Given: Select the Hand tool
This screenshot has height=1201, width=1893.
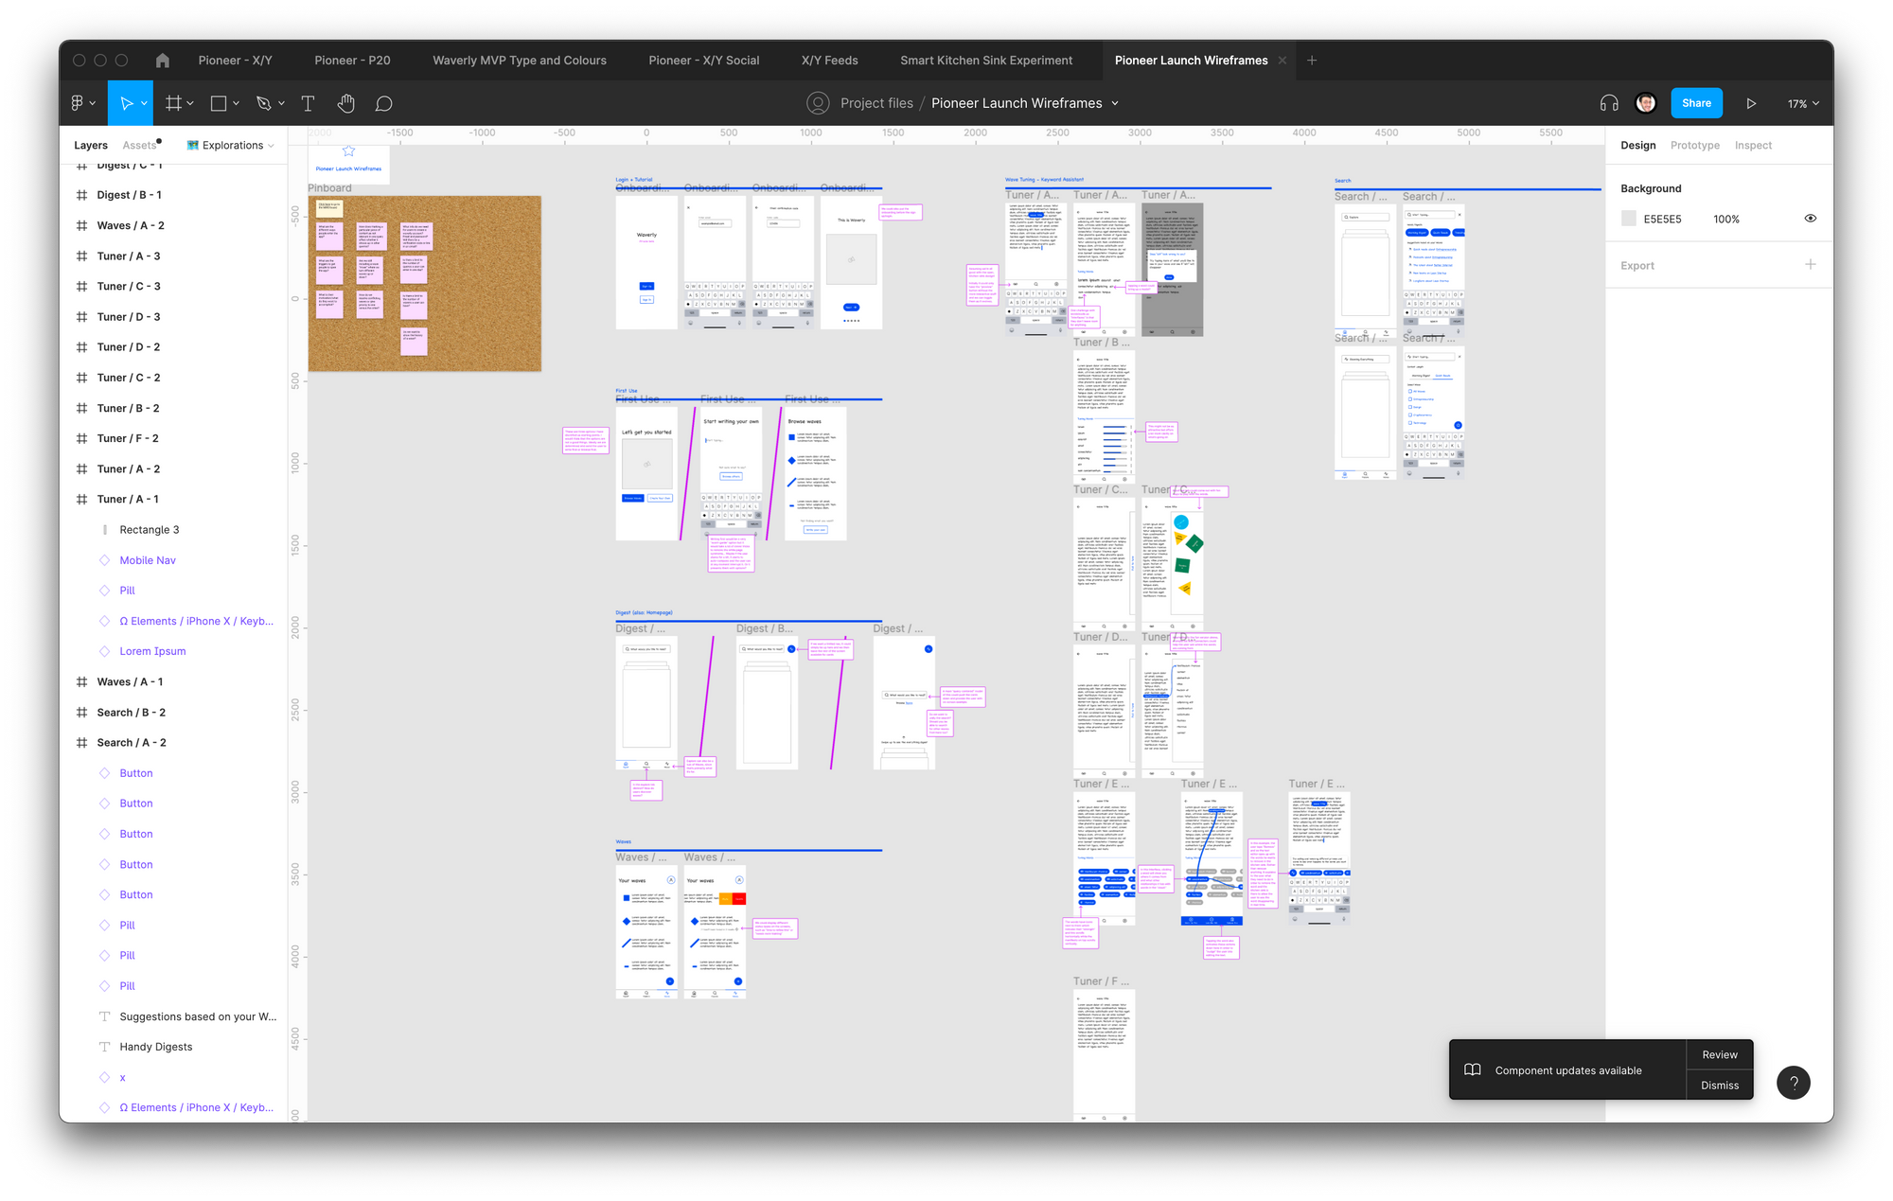Looking at the screenshot, I should tap(346, 103).
